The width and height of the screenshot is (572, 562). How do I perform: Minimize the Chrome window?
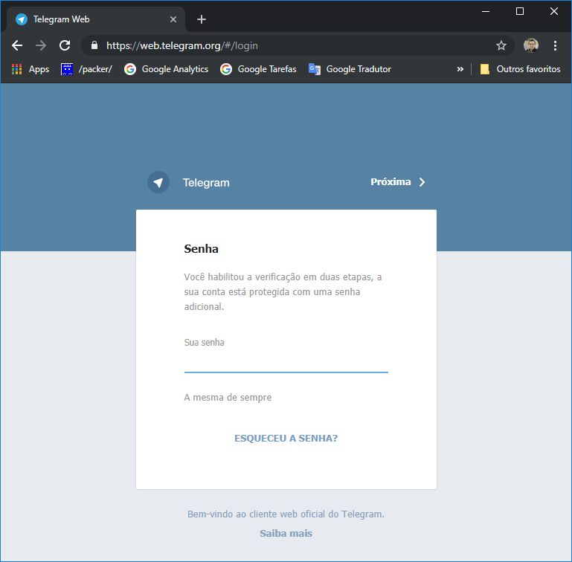tap(486, 12)
